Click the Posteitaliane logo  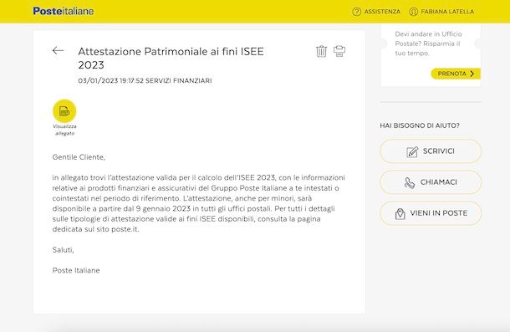pos(64,11)
